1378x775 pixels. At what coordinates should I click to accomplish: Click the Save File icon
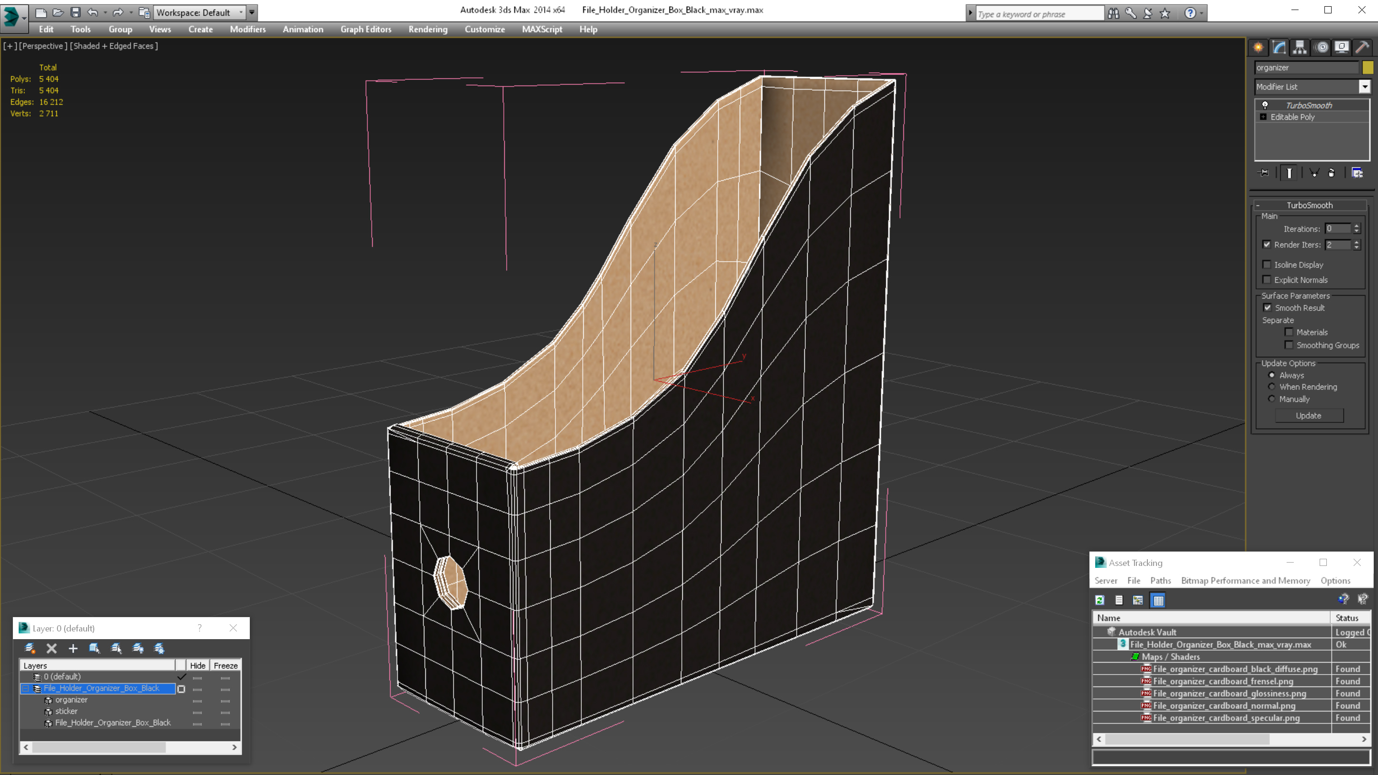(x=76, y=12)
